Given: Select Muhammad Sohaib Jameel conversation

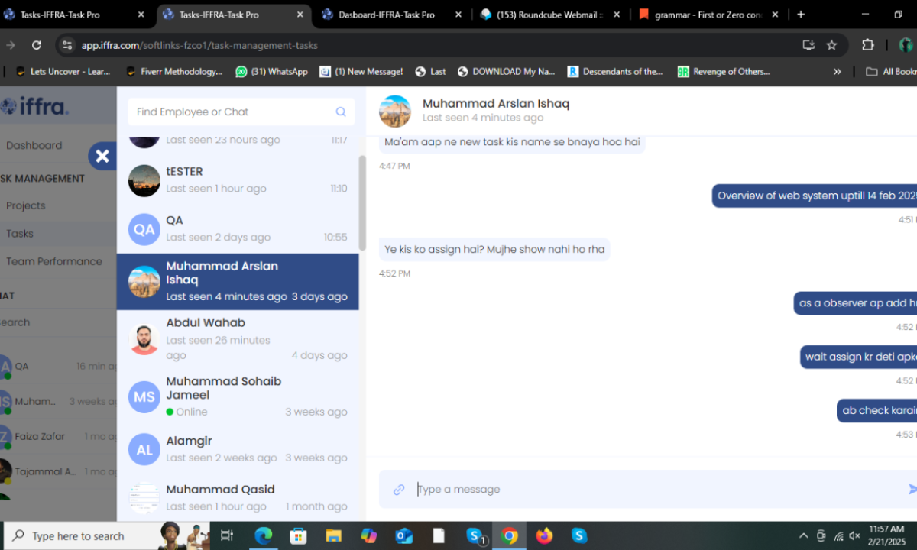Looking at the screenshot, I should pos(237,396).
